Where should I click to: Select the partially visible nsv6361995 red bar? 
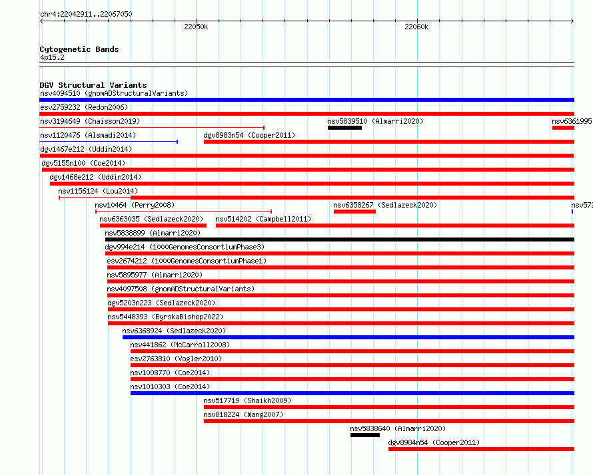(x=563, y=128)
